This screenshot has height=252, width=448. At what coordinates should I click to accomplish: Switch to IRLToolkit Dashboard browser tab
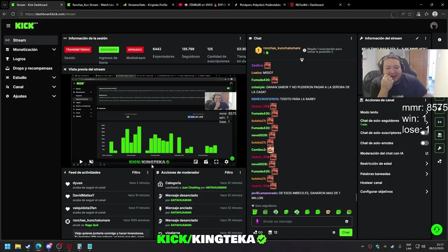[315, 5]
